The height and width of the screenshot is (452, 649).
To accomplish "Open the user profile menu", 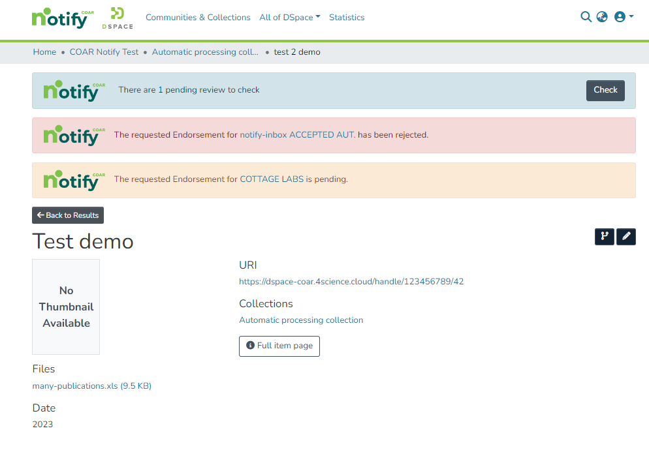I will point(624,17).
